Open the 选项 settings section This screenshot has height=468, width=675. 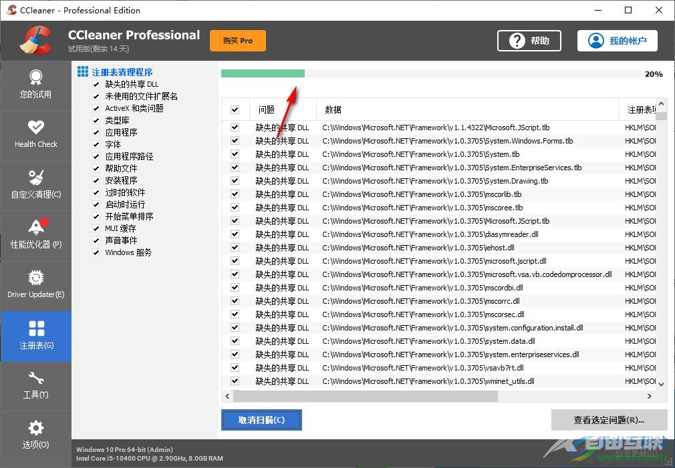click(36, 437)
